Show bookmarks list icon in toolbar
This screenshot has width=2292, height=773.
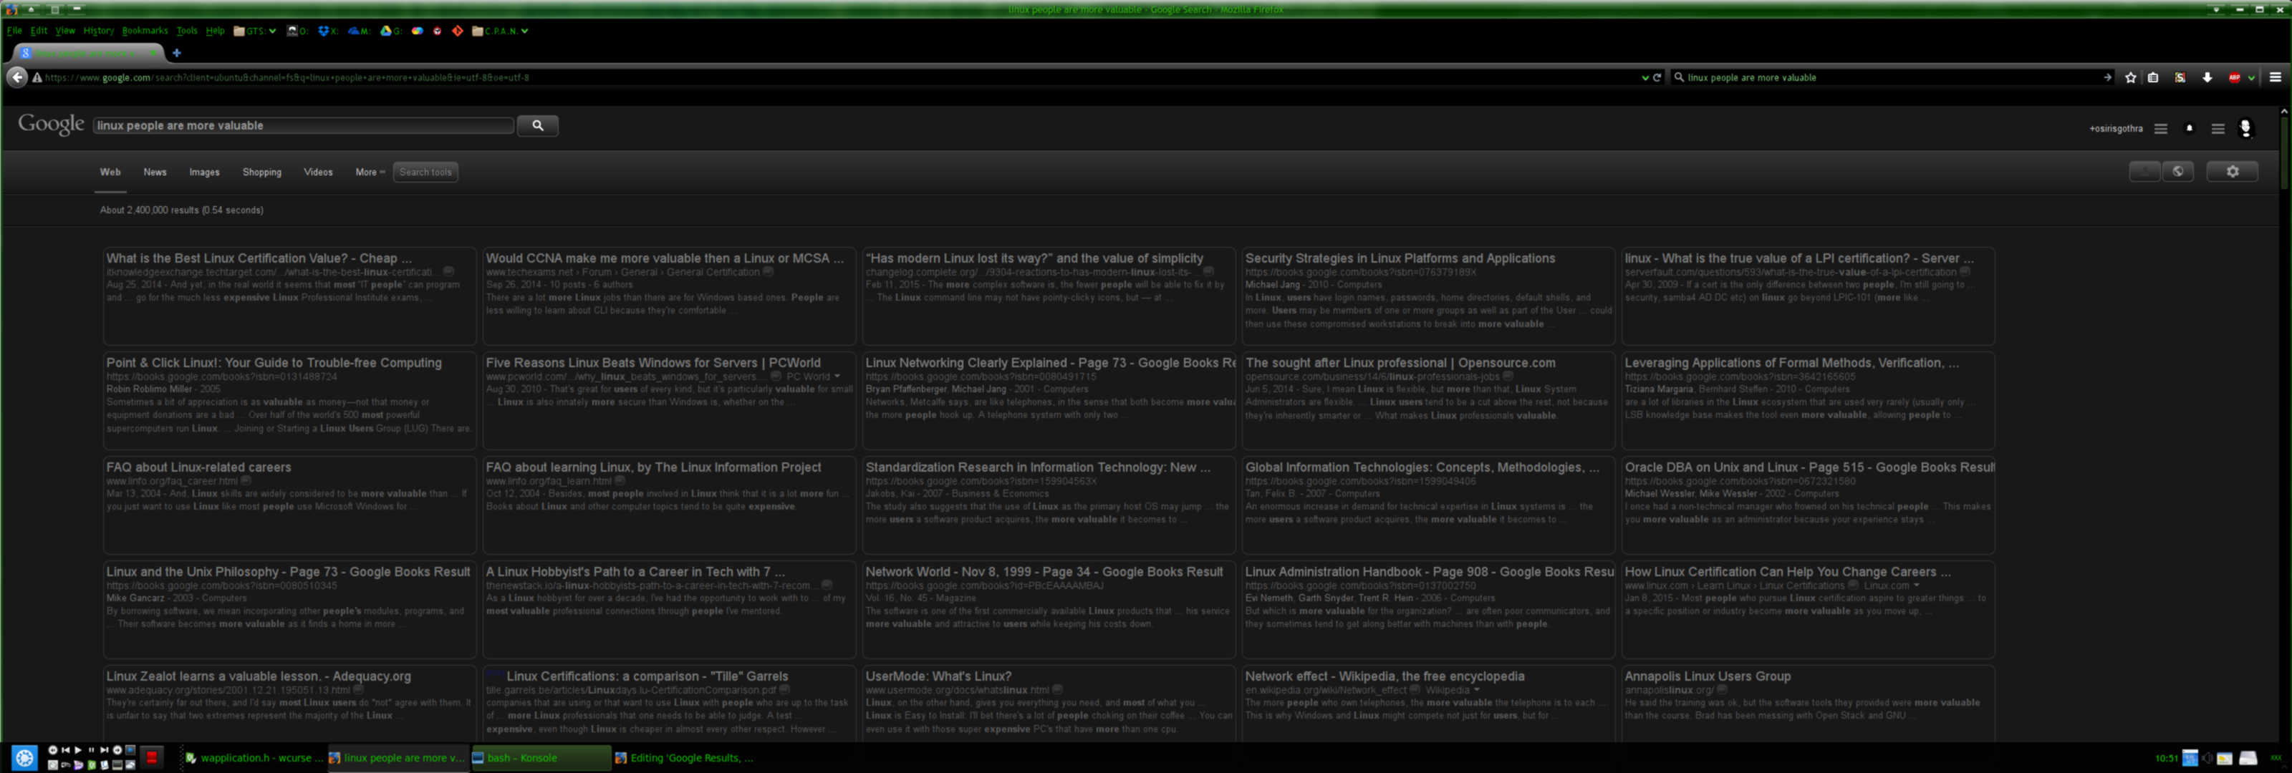click(2153, 77)
